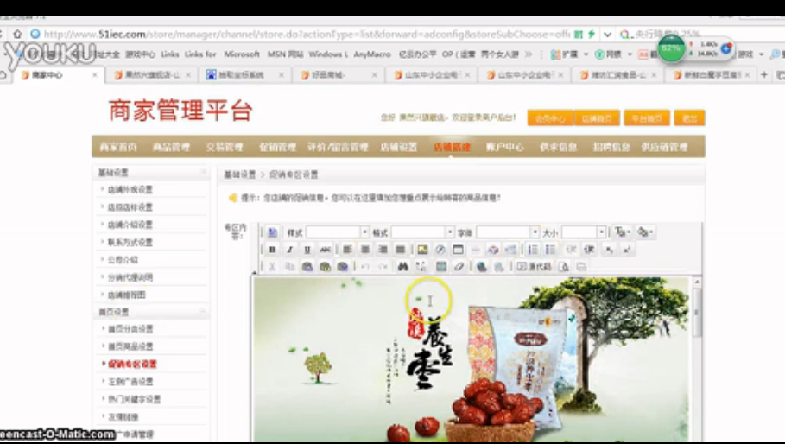The width and height of the screenshot is (785, 444).
Task: Open the 促销专区设置 sidebar link
Action: pyautogui.click(x=132, y=364)
